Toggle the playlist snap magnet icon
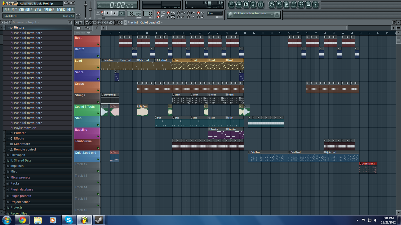 tap(81, 22)
